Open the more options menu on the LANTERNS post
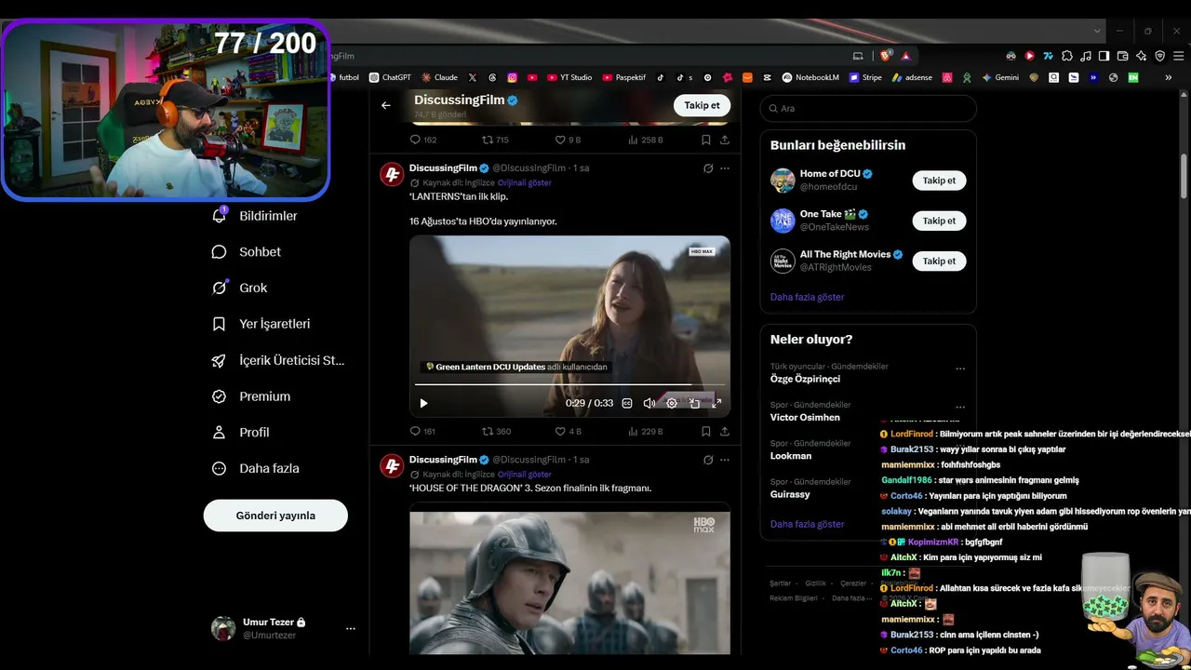Screen dimensions: 1191x670 [725, 168]
